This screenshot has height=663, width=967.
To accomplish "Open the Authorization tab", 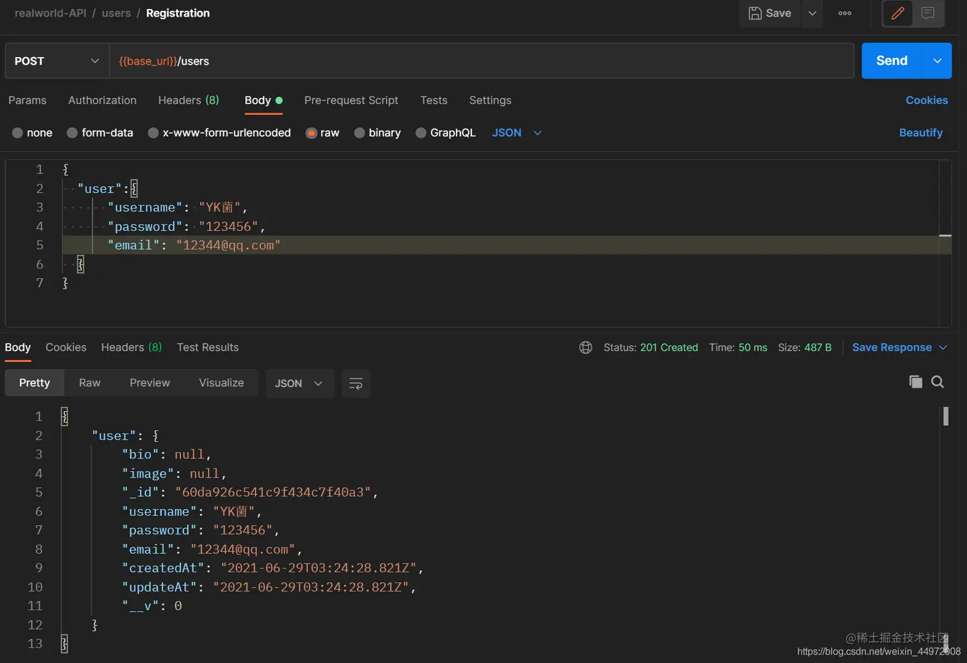I will pyautogui.click(x=102, y=100).
